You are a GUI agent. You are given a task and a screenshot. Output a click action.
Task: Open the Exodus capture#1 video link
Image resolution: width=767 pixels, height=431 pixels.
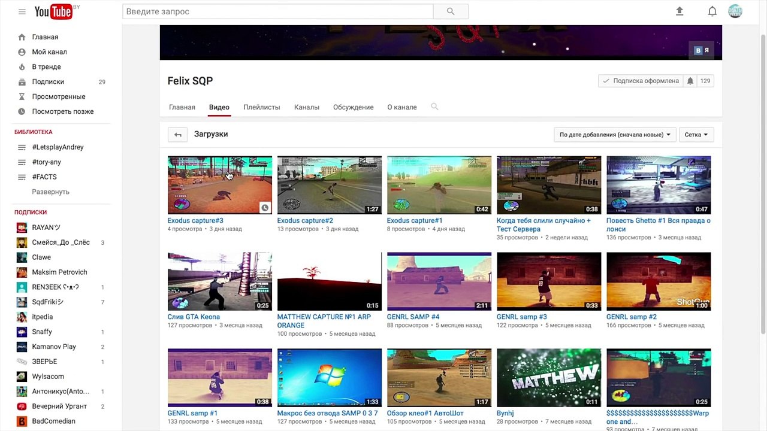(x=415, y=220)
